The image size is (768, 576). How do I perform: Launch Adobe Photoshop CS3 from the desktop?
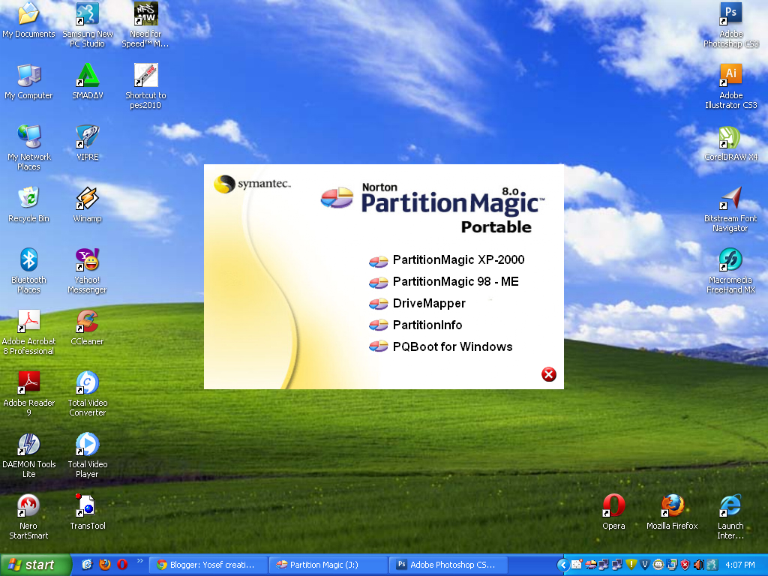pos(729,13)
